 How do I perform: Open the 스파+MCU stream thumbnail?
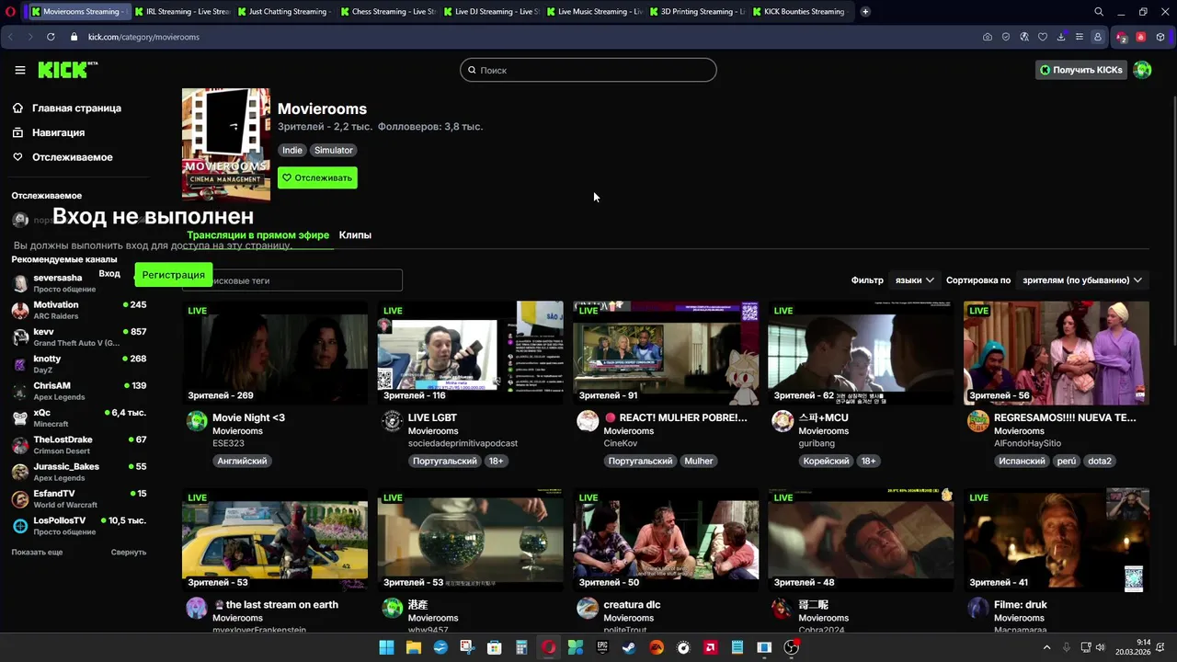(x=861, y=353)
